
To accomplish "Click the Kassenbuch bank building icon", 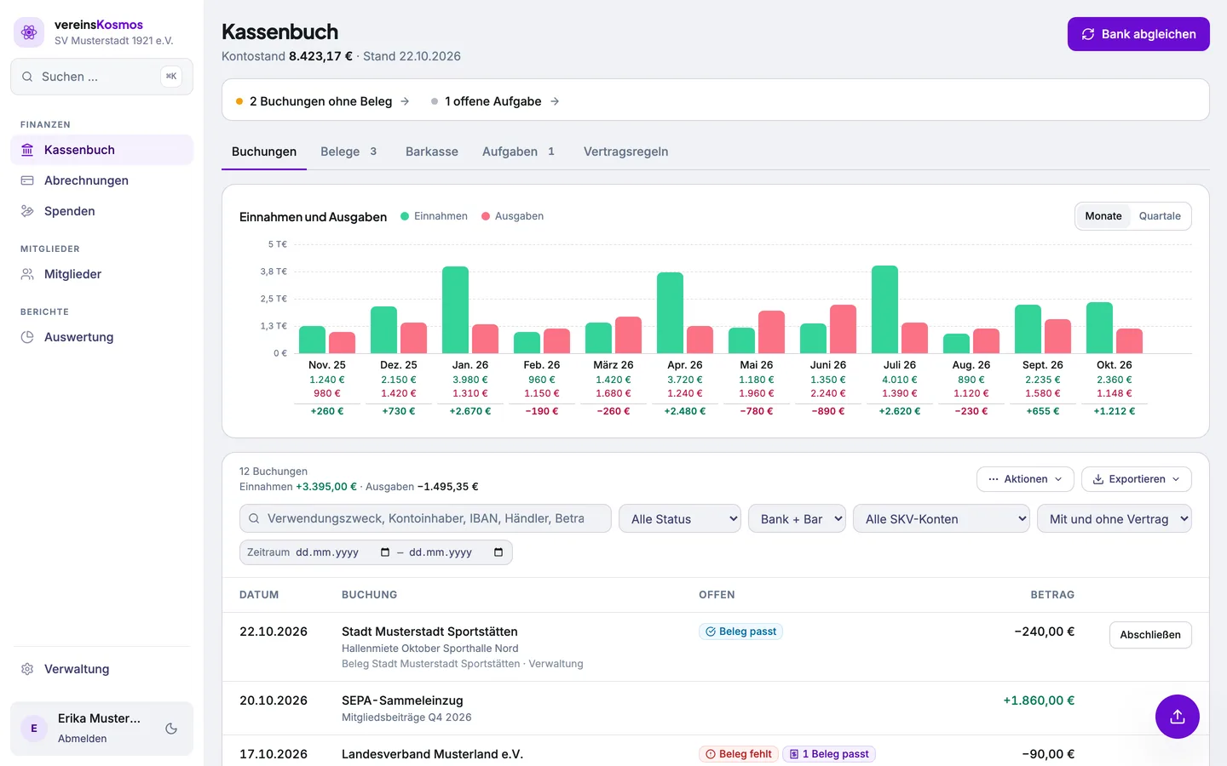I will [27, 150].
